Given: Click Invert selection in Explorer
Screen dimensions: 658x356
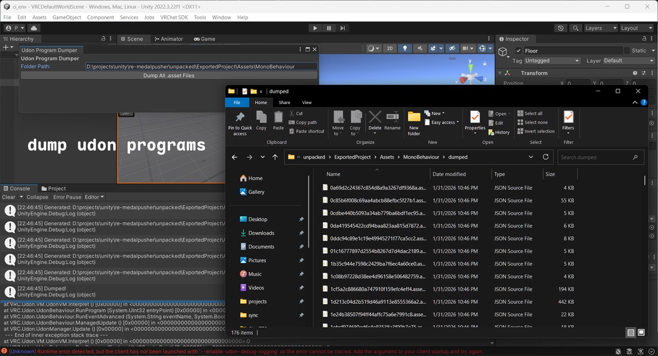Looking at the screenshot, I should [x=536, y=131].
